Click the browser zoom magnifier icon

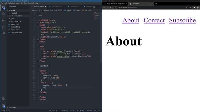[x=187, y=7]
